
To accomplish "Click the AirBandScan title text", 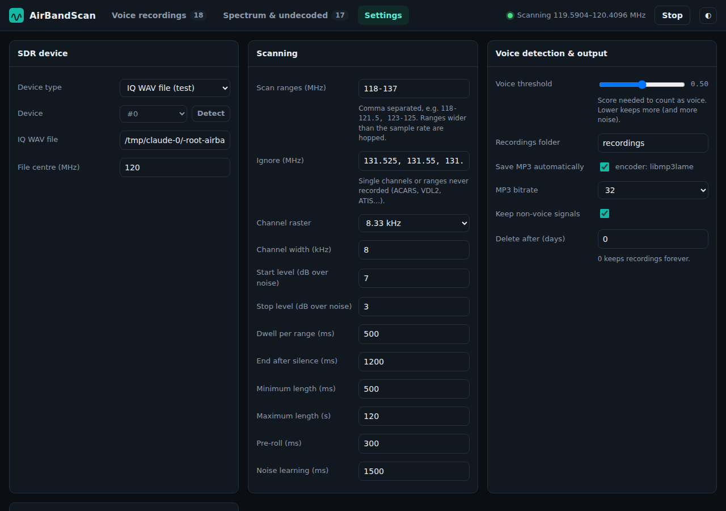I will click(x=62, y=15).
